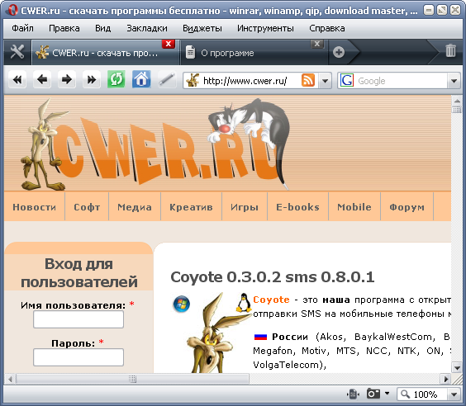Click the horizontal scrollbar thumb
The image size is (466, 406).
point(132,379)
